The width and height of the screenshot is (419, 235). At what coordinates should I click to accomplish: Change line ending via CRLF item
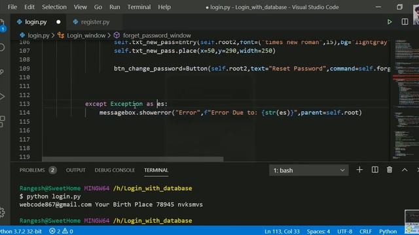point(365,231)
